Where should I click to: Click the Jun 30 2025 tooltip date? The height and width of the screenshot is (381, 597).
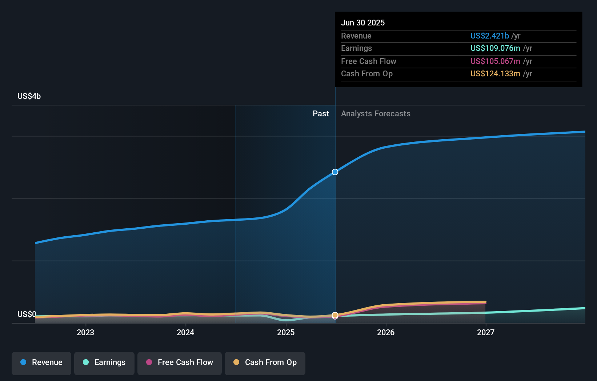(363, 23)
